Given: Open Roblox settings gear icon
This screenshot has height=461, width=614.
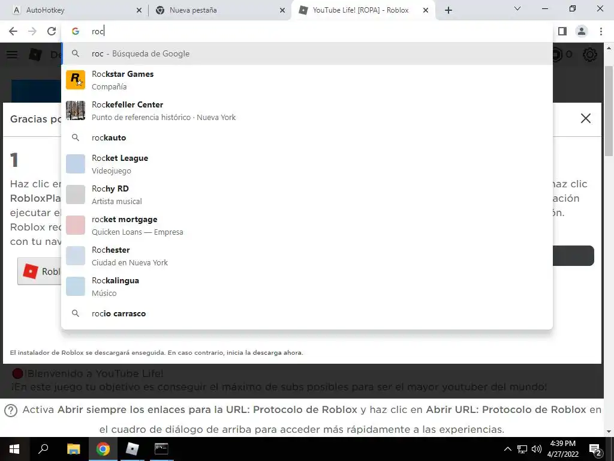Looking at the screenshot, I should pos(590,55).
